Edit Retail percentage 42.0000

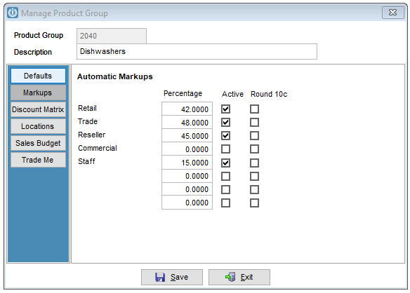click(187, 109)
